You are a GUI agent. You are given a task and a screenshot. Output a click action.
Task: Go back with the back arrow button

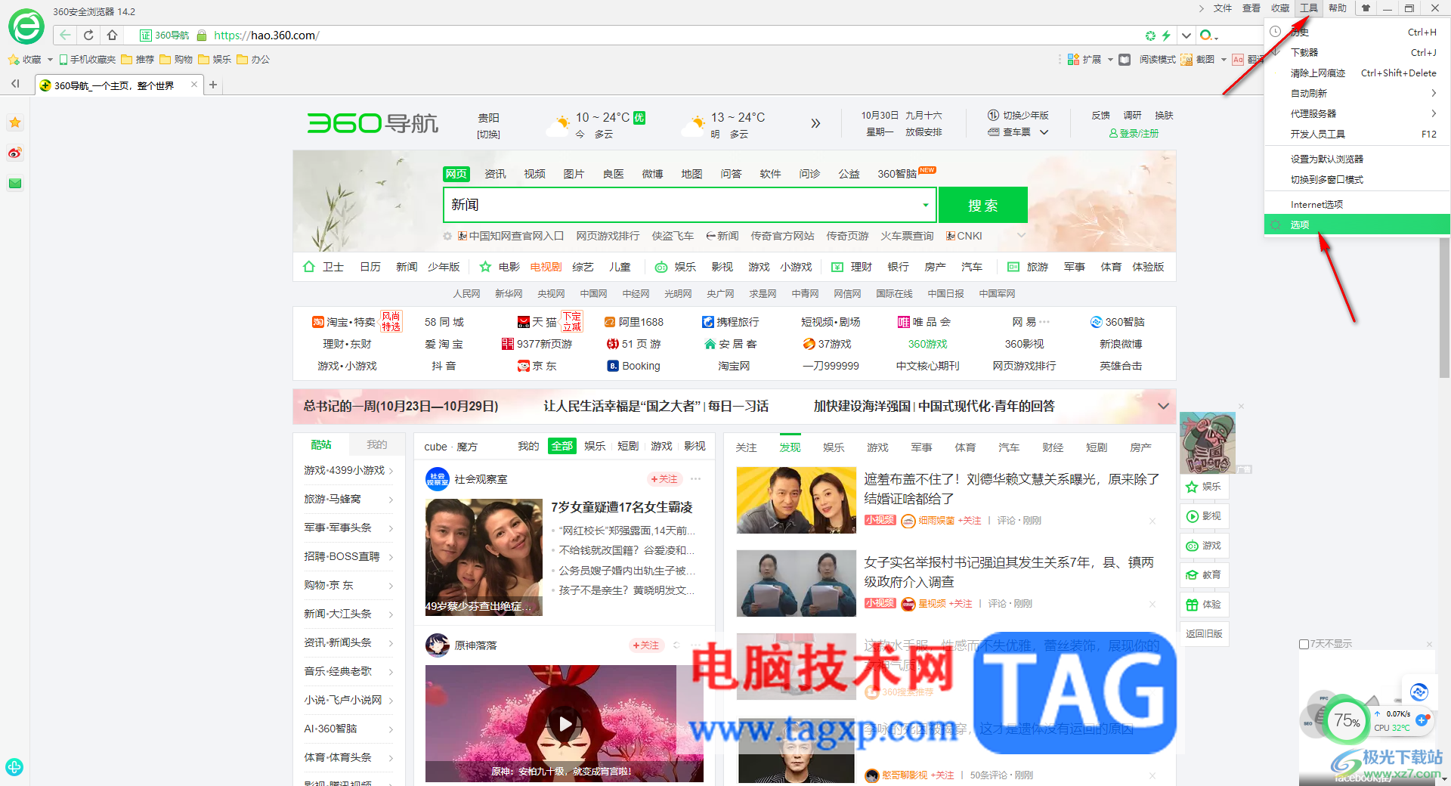(x=65, y=35)
